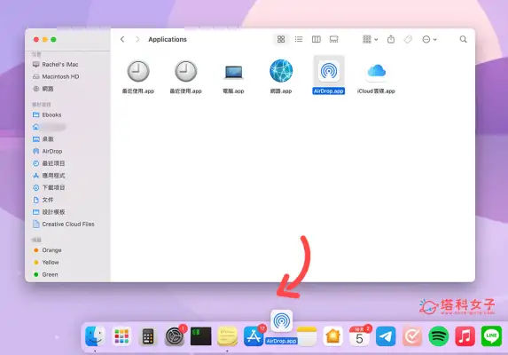
Task: Open Telegram from the Dock
Action: click(x=386, y=336)
